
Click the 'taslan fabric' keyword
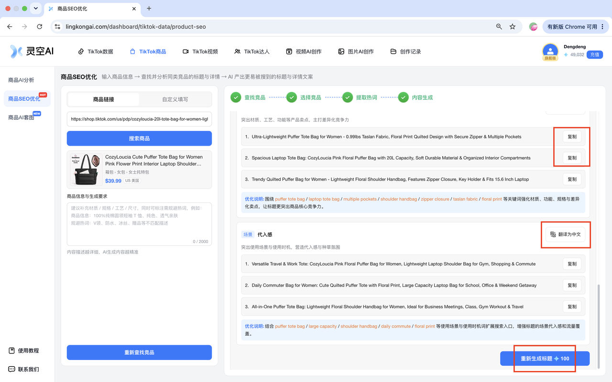pos(466,199)
